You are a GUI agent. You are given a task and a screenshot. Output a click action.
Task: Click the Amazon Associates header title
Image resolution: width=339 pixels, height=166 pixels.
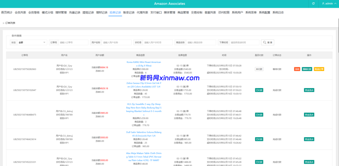click(169, 4)
